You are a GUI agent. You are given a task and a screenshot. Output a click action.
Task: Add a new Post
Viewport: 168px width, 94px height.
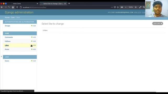33,49
